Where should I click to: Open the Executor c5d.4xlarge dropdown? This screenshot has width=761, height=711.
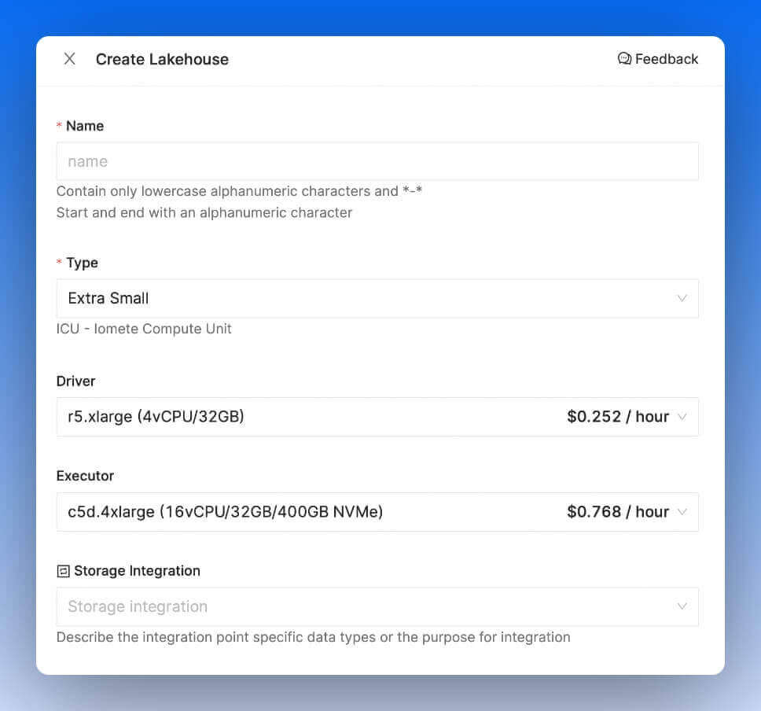click(377, 512)
